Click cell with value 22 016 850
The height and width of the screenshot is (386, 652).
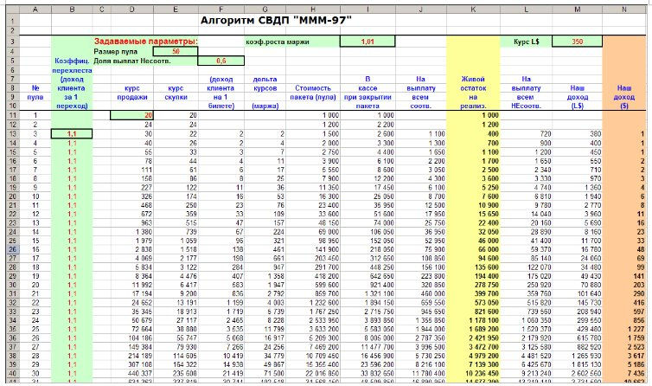coord(313,374)
